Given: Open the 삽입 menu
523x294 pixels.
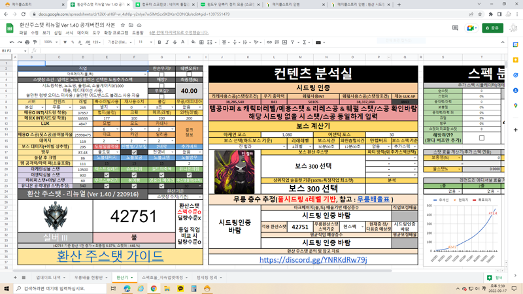Looking at the screenshot, I should pyautogui.click(x=58, y=33).
